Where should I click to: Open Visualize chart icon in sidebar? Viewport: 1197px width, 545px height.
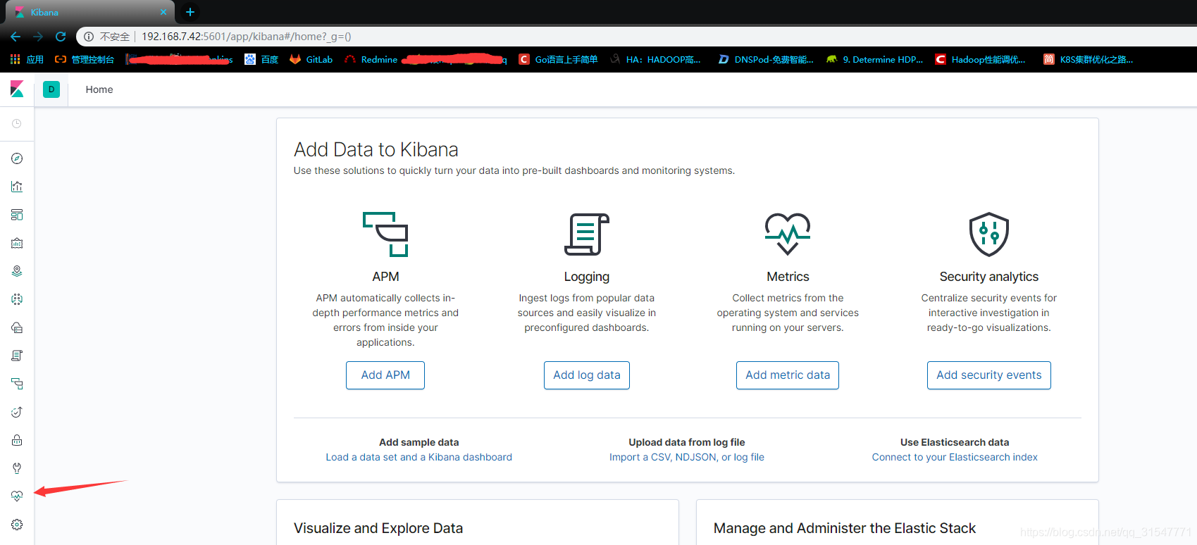click(x=17, y=187)
